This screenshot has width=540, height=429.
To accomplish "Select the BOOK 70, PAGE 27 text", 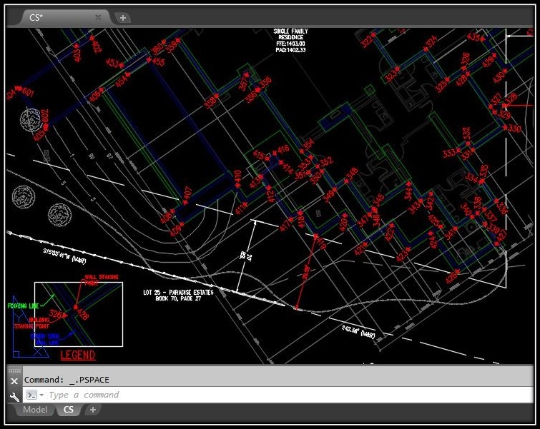I will pos(178,298).
